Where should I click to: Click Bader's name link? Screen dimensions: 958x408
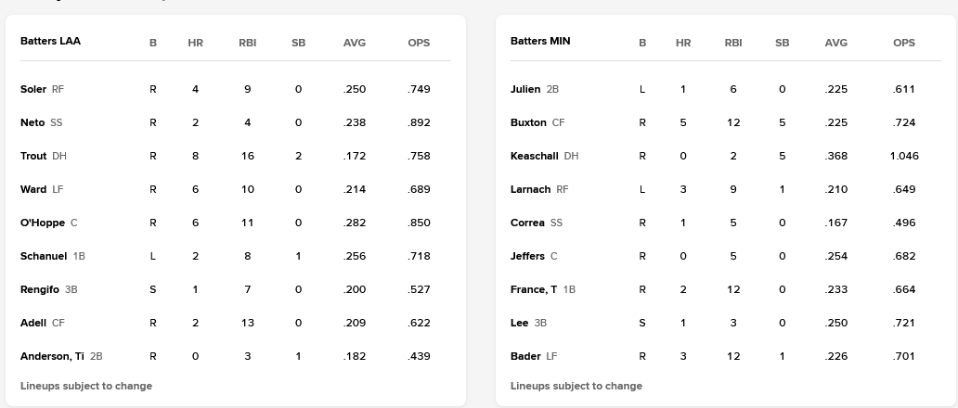[525, 356]
